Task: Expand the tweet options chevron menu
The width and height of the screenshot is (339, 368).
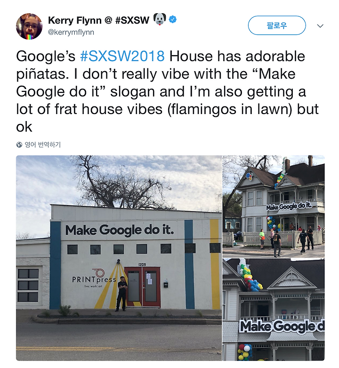Action: 320,25
